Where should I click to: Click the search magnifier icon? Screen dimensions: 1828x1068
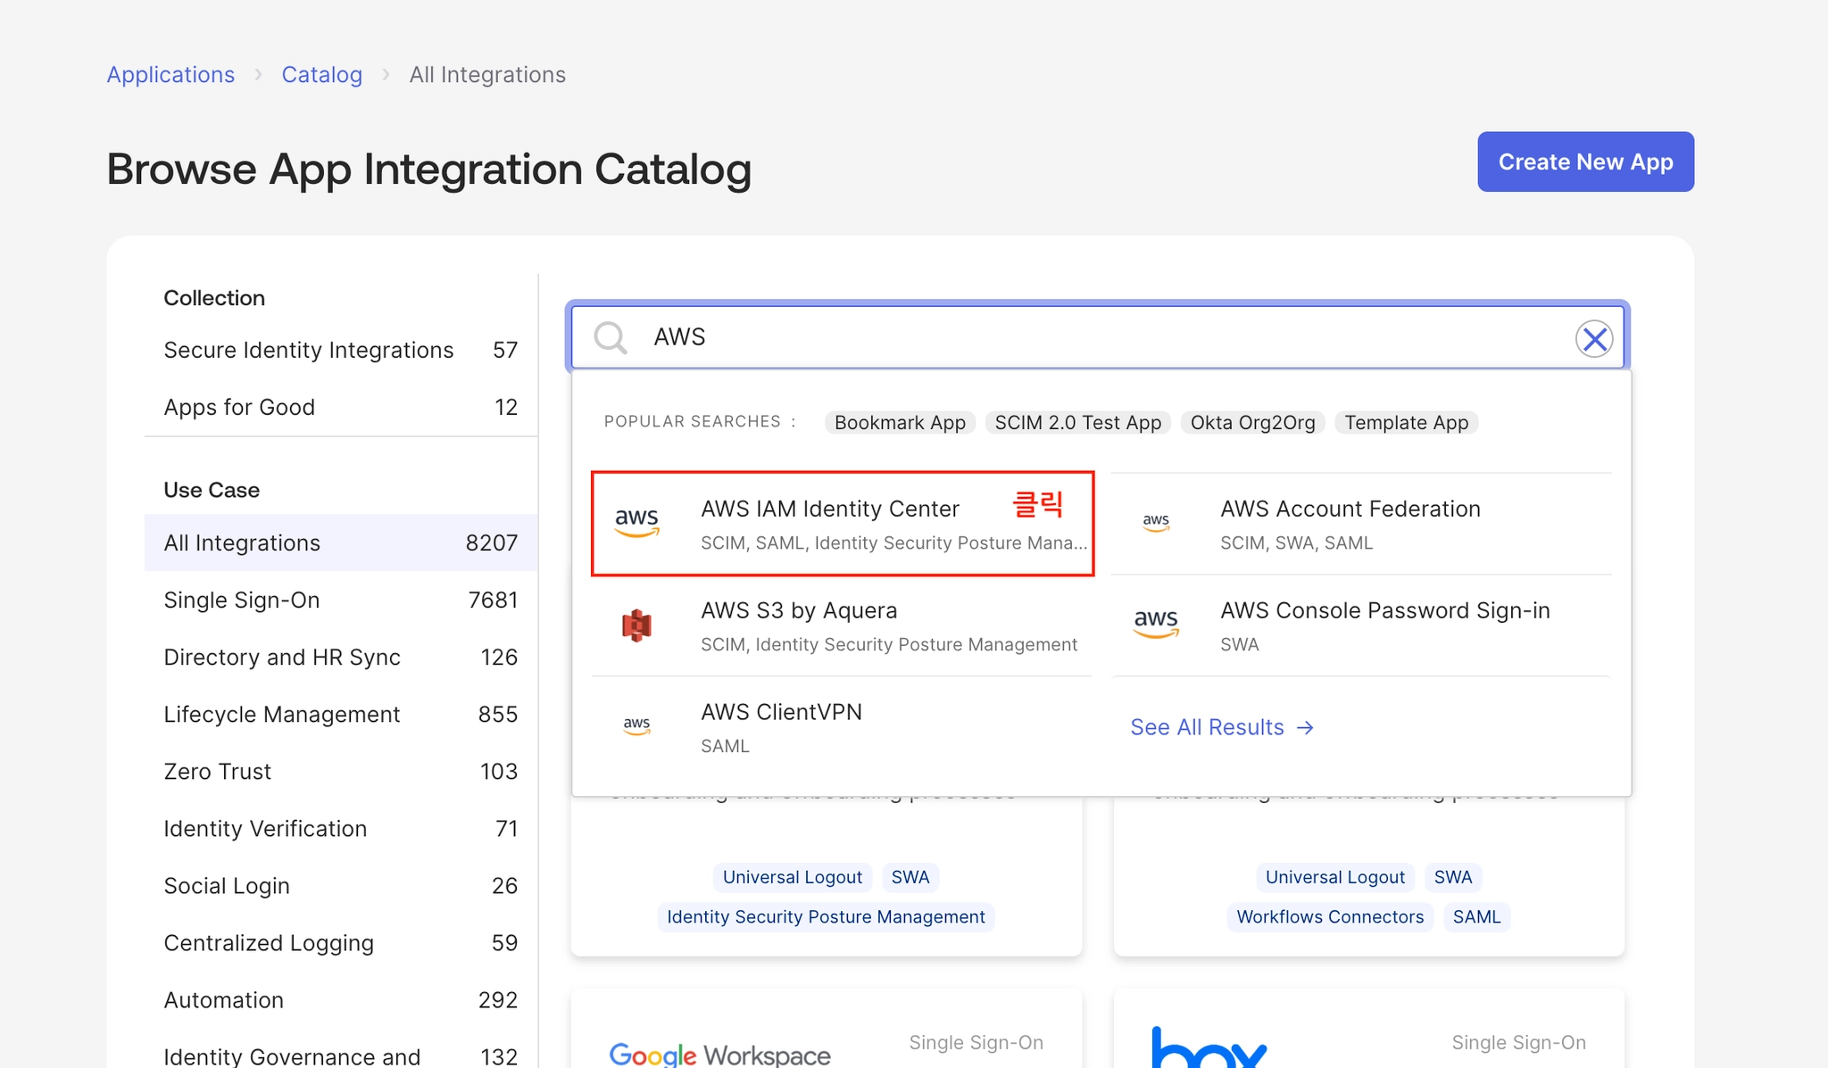click(x=611, y=337)
